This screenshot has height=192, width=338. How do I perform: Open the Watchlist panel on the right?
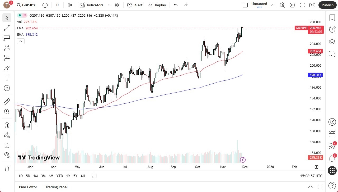tap(332, 17)
